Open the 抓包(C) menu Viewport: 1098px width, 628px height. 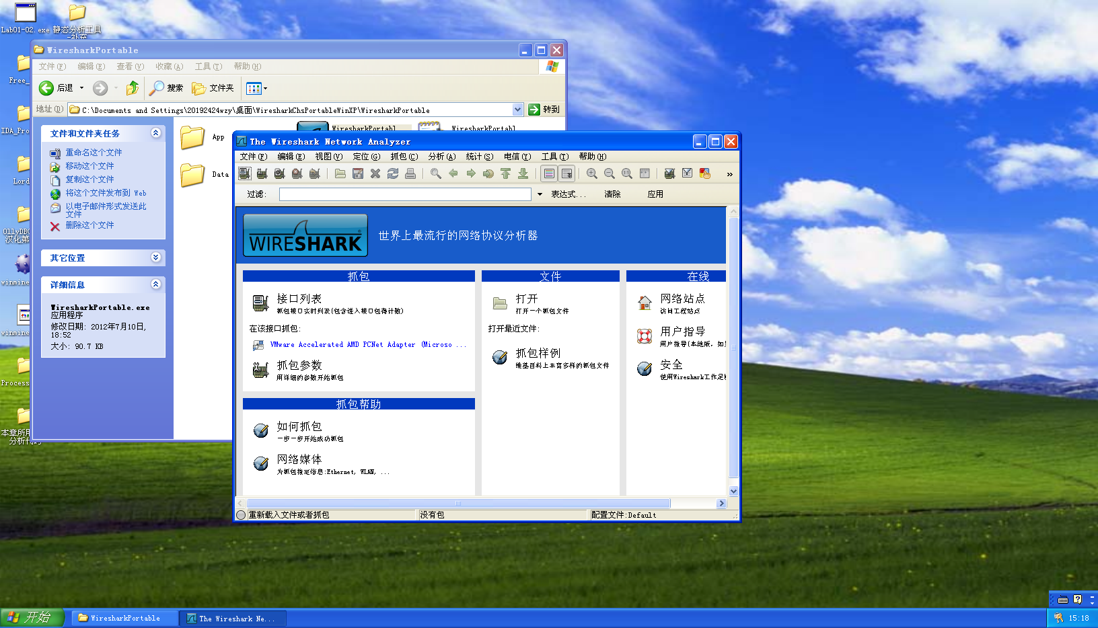tap(404, 157)
